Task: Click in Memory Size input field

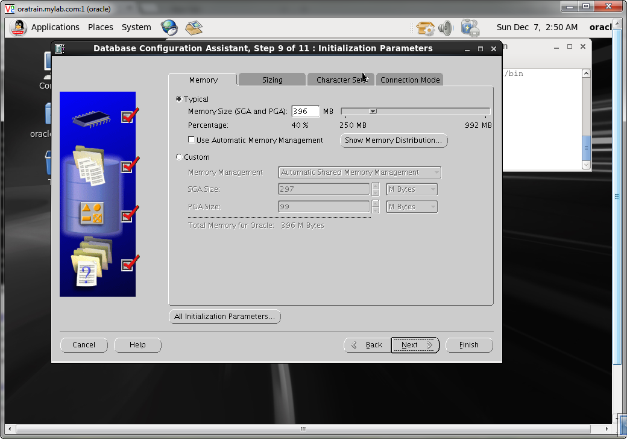Action: [x=306, y=111]
